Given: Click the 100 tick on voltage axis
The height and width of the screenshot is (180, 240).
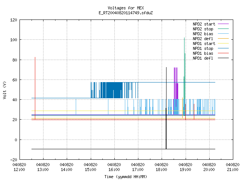Looking at the screenshot, I should pos(13,40).
